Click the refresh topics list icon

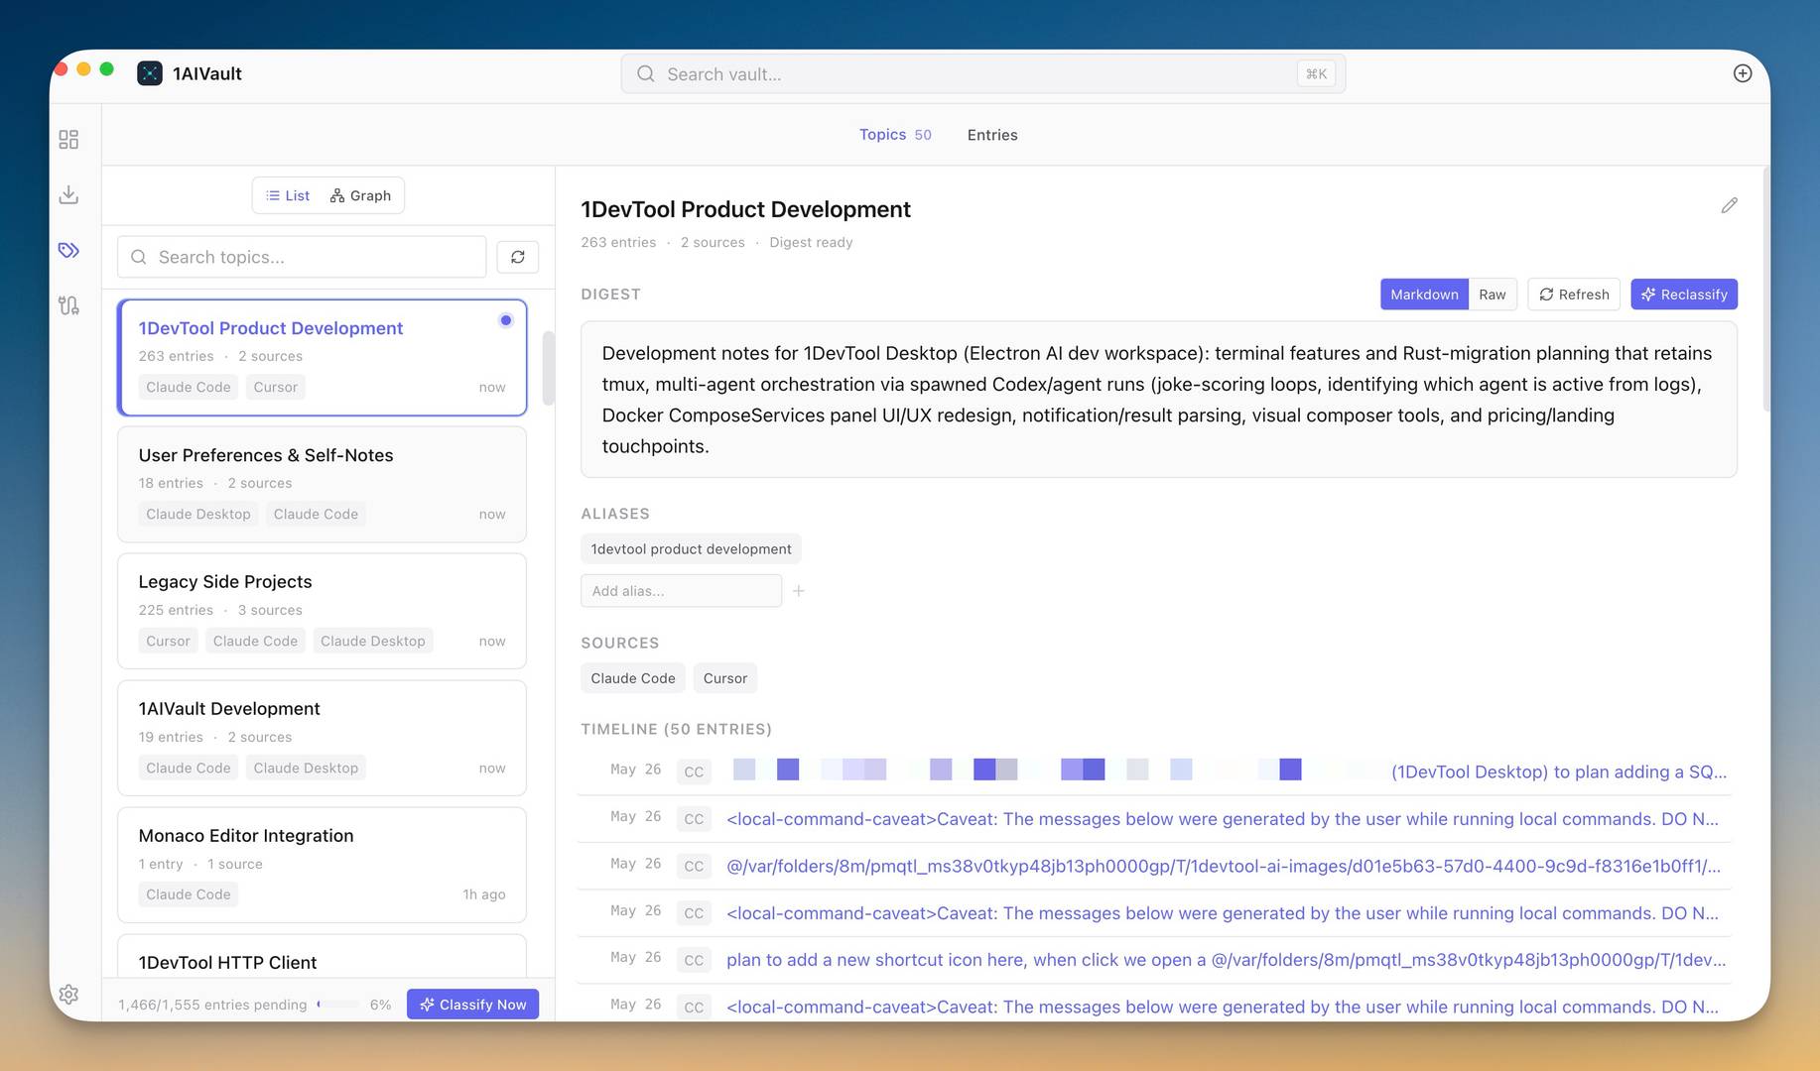point(518,257)
